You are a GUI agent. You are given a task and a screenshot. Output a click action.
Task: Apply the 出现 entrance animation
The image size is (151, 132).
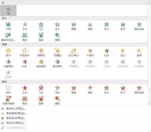coord(8,26)
